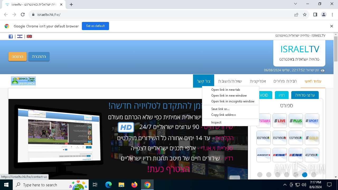Screen dimensions: 338x190
Task: Click the Facebook icon
Action: coord(11,36)
